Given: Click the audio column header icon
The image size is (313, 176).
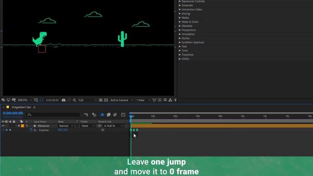Looking at the screenshot, I should [6, 122].
